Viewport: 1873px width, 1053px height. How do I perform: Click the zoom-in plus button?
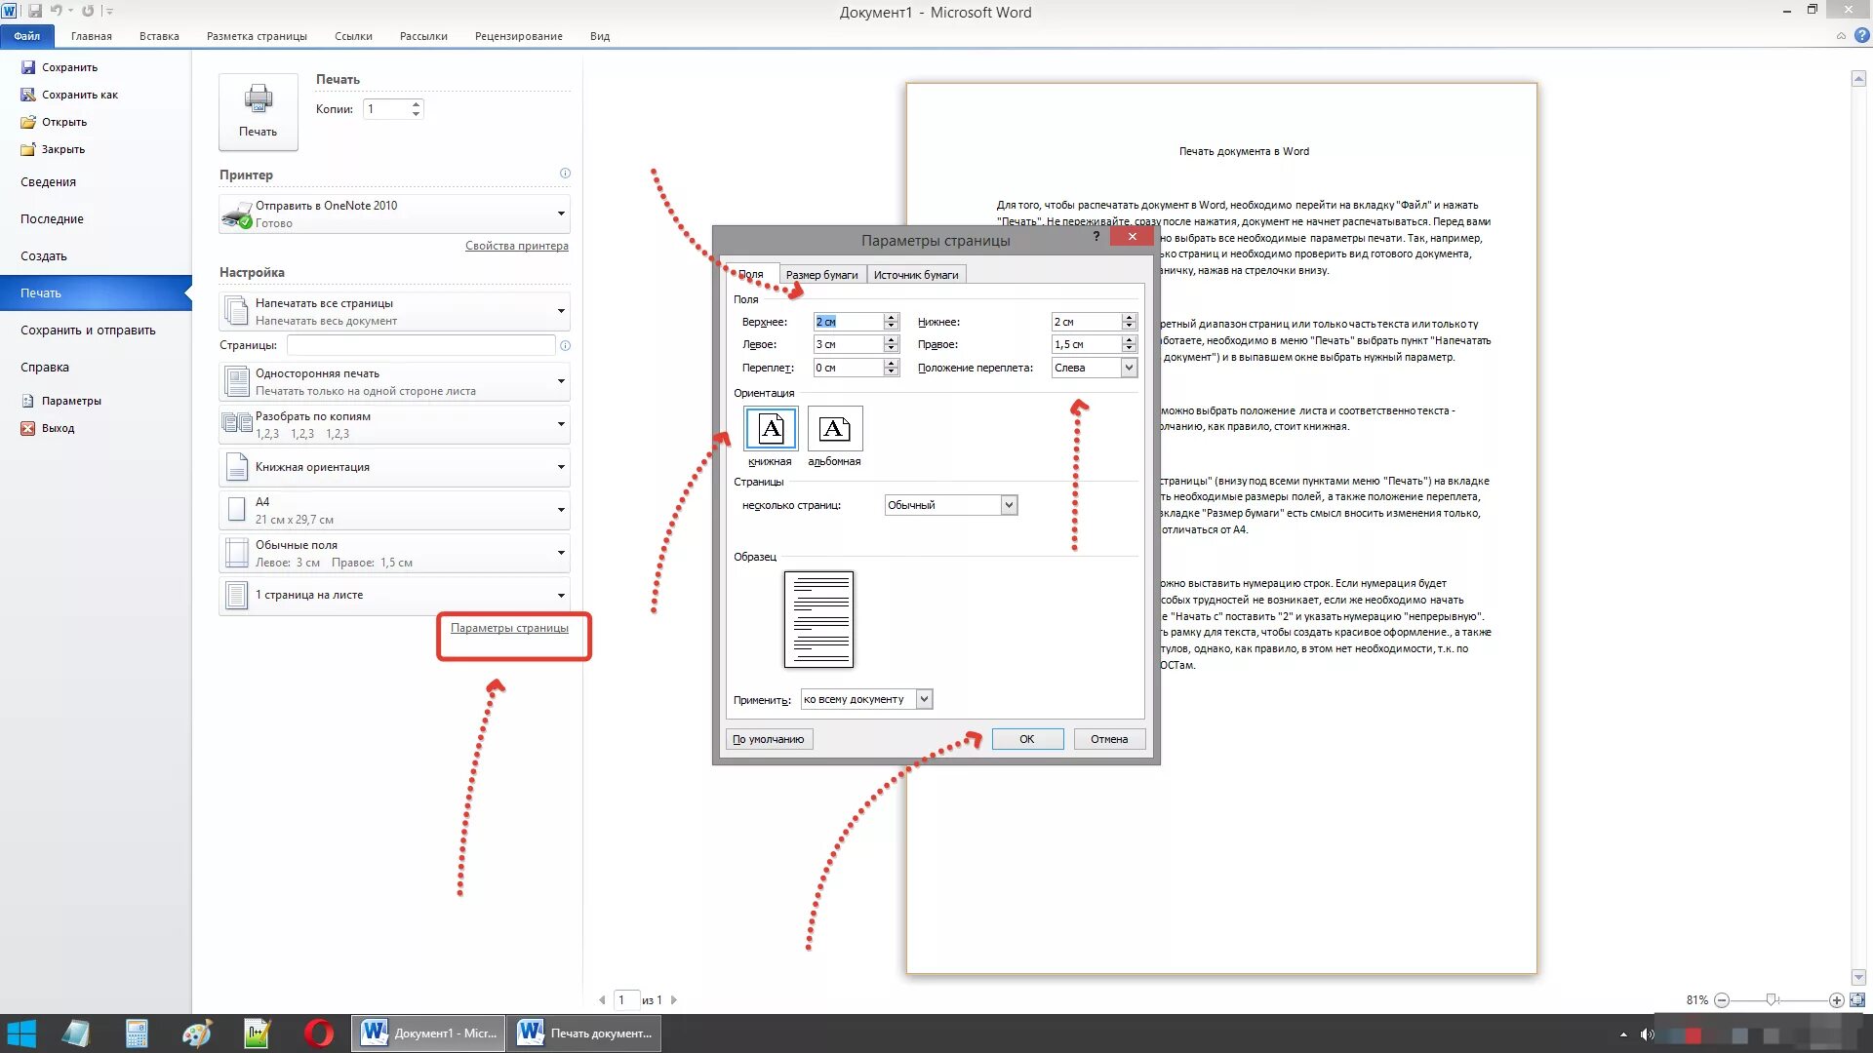(1836, 1000)
